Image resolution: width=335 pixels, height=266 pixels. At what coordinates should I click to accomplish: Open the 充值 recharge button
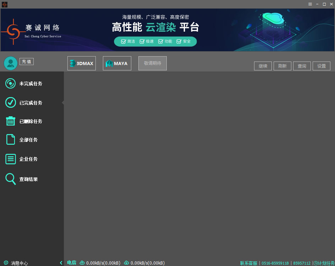tap(27, 62)
